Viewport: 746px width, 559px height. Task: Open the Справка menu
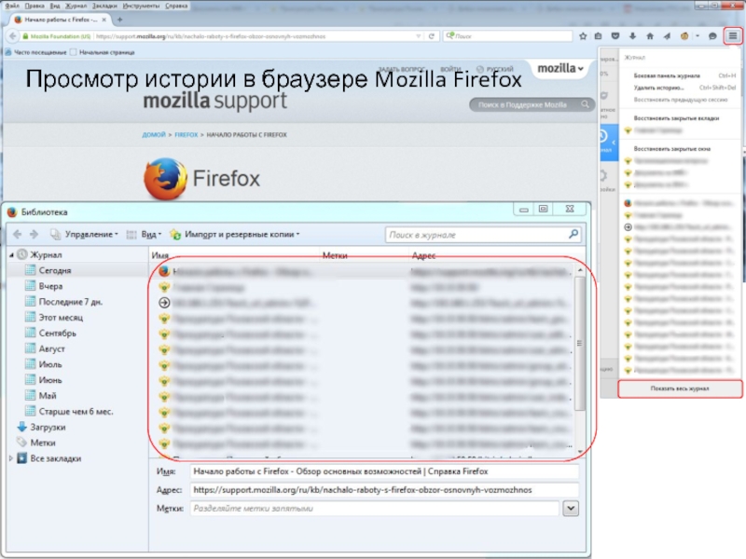[x=175, y=6]
